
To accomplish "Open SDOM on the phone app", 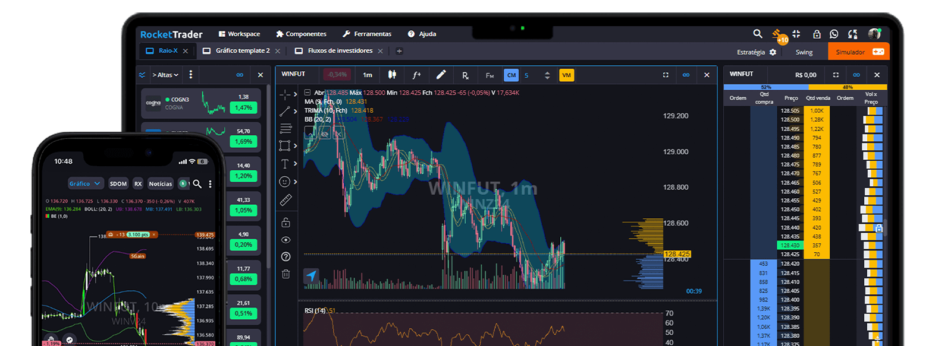I will pos(118,183).
